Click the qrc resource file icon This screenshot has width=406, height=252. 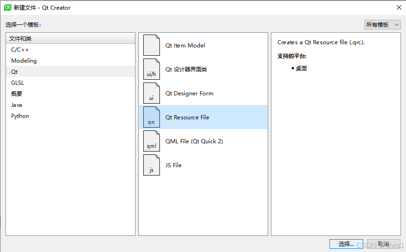point(152,117)
